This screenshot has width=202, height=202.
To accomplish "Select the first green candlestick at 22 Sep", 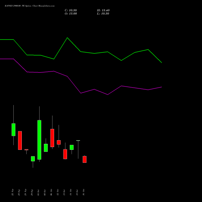I will (13, 130).
